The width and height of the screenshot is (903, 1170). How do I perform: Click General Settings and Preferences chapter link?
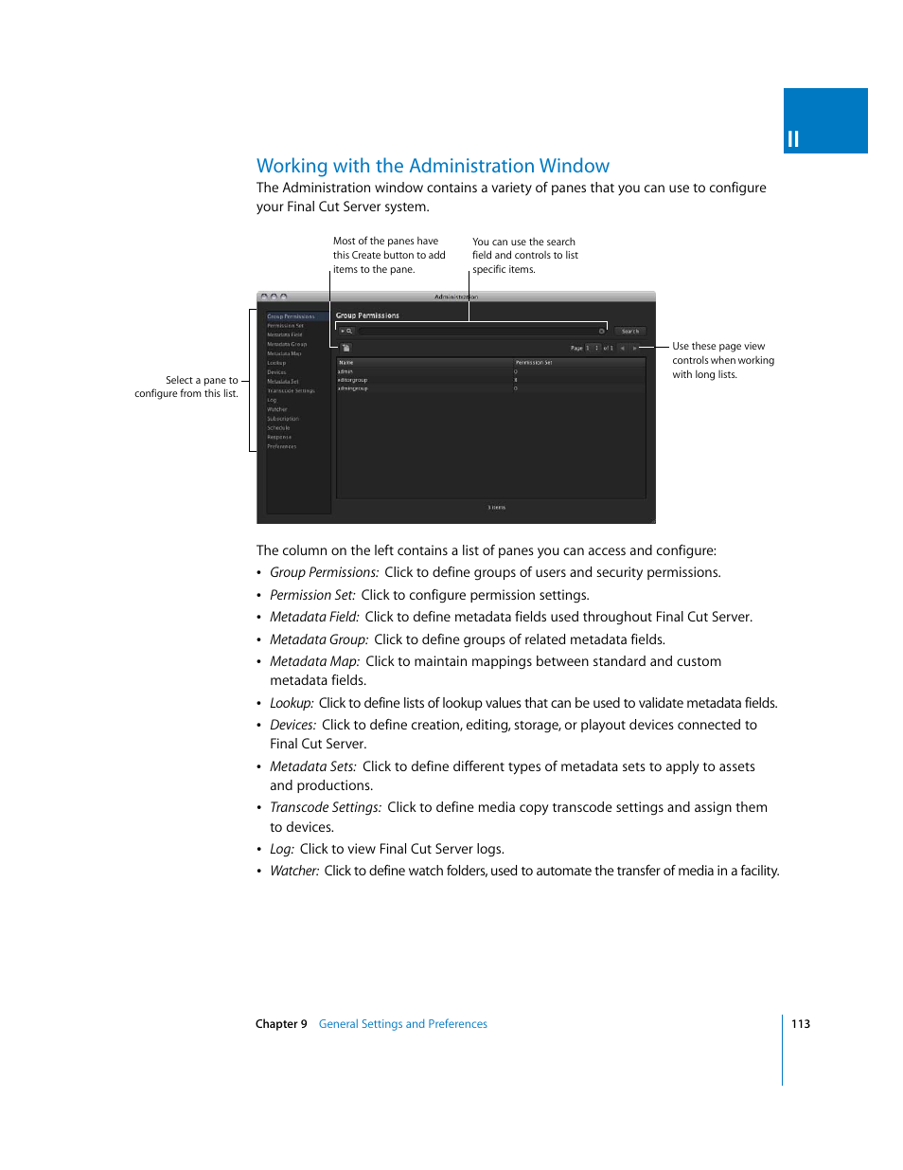403,1024
